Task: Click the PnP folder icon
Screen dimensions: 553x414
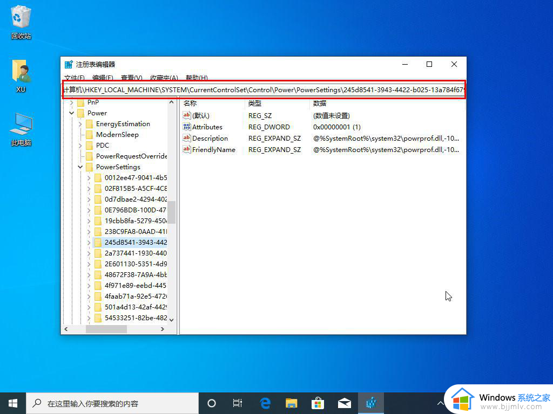Action: click(81, 102)
